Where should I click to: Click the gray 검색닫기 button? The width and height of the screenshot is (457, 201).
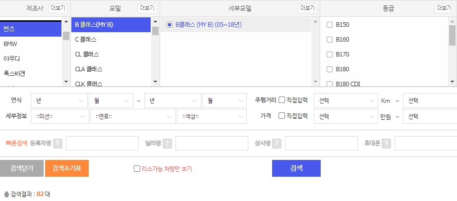point(22,168)
